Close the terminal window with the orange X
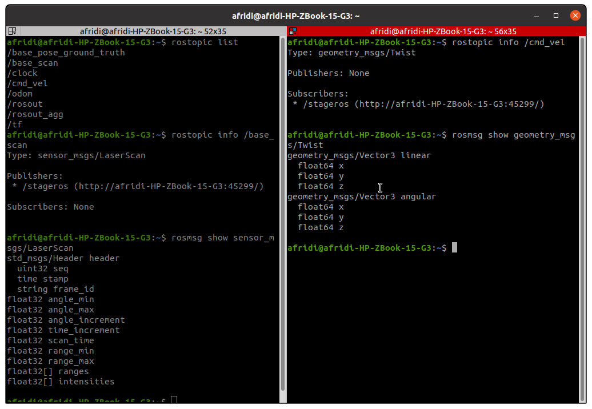Image resolution: width=592 pixels, height=409 pixels. tap(575, 15)
